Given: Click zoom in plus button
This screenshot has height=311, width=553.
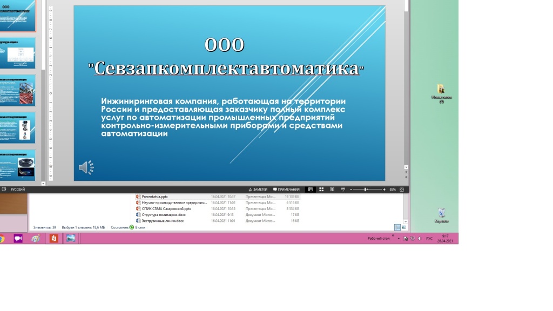Looking at the screenshot, I should pos(384,190).
